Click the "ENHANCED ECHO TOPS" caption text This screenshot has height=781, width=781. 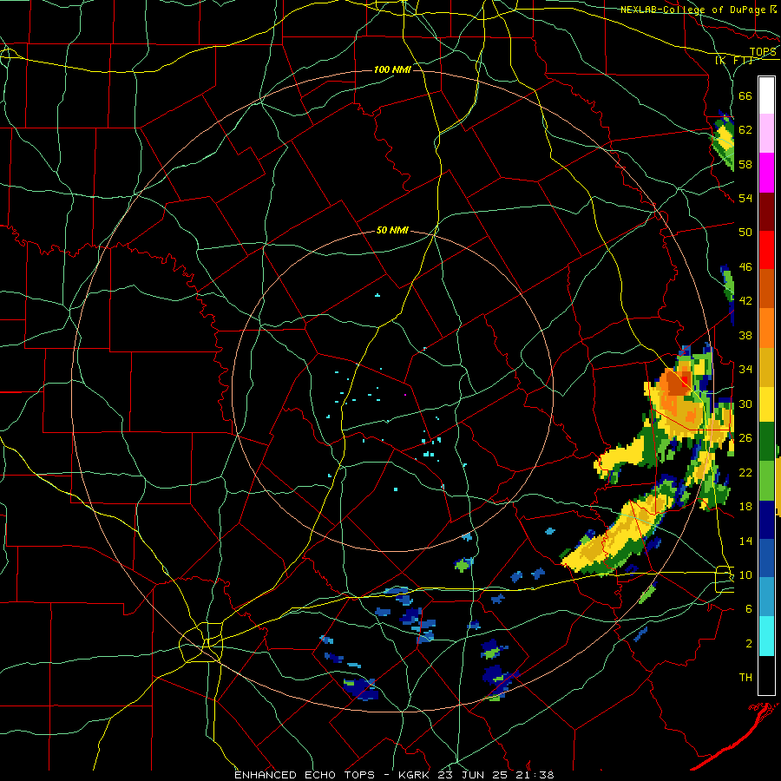tap(305, 775)
